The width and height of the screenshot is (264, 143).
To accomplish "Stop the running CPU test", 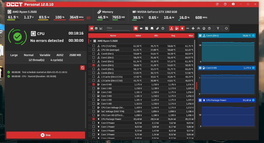I will pos(46,135).
